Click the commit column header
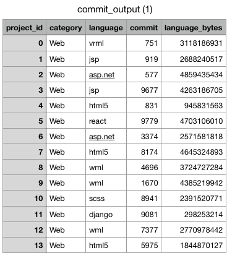The image size is (227, 253). (x=143, y=27)
